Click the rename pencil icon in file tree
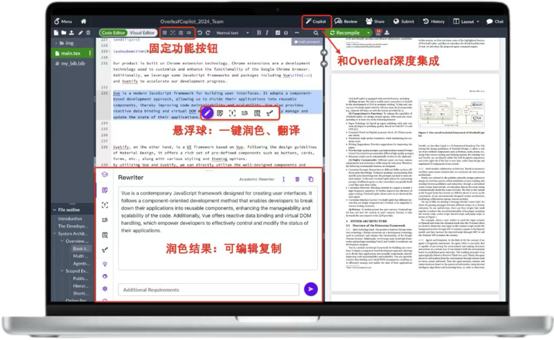 (x=81, y=33)
